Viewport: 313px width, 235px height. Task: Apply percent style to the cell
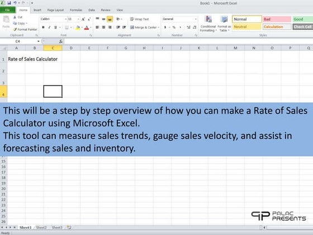click(x=174, y=27)
